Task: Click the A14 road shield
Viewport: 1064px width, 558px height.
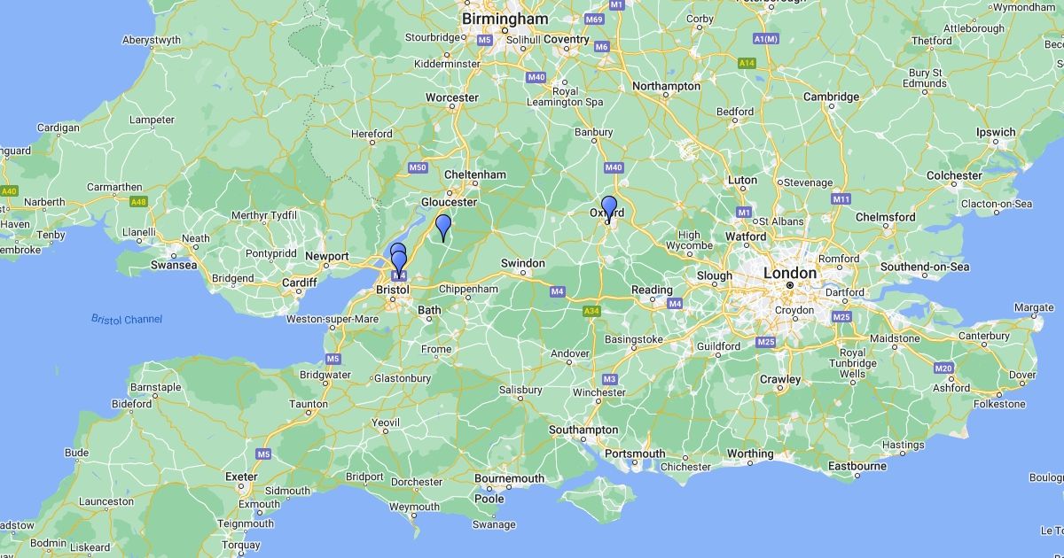Action: click(747, 63)
